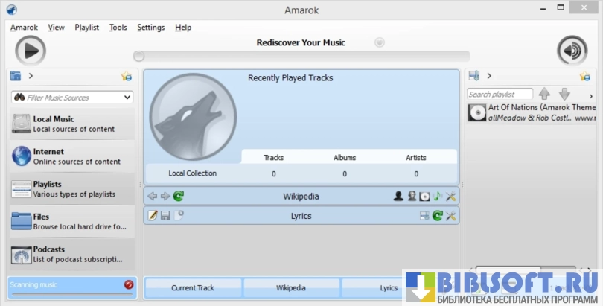The height and width of the screenshot is (306, 603).
Task: Click the playlist search previous up arrow
Action: pyautogui.click(x=544, y=94)
